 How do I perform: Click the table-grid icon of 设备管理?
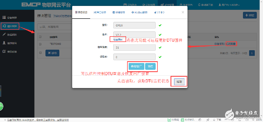pyautogui.click(x=4, y=18)
